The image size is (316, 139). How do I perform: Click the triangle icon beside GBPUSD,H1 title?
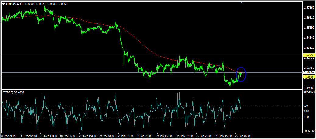(3, 4)
